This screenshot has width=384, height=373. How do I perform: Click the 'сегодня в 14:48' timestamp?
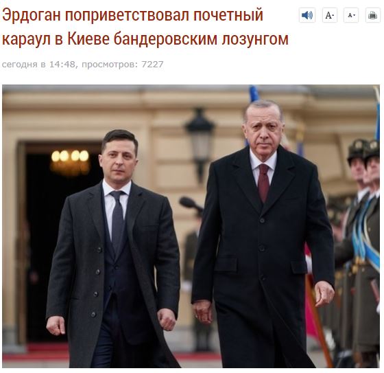coord(38,65)
